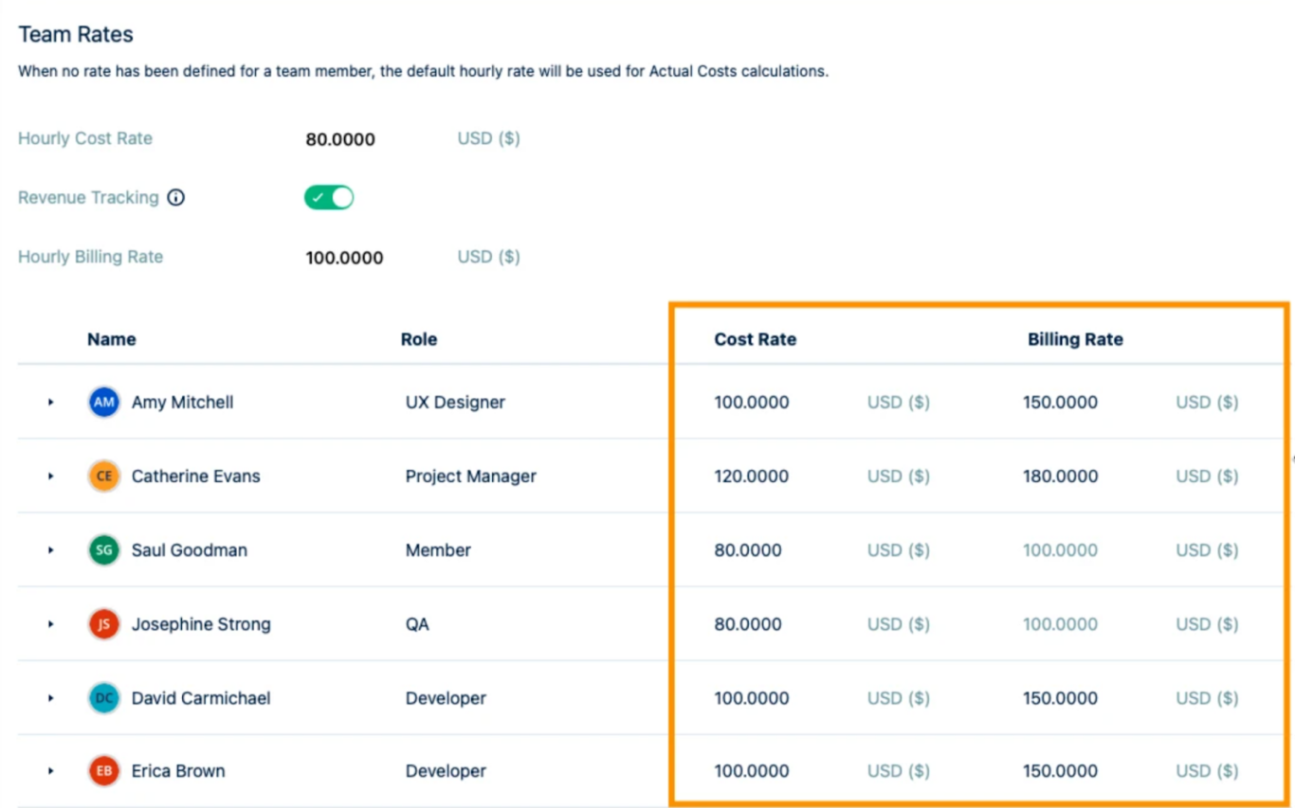Open the Hourly Billing Rate currency selector

[x=487, y=257]
